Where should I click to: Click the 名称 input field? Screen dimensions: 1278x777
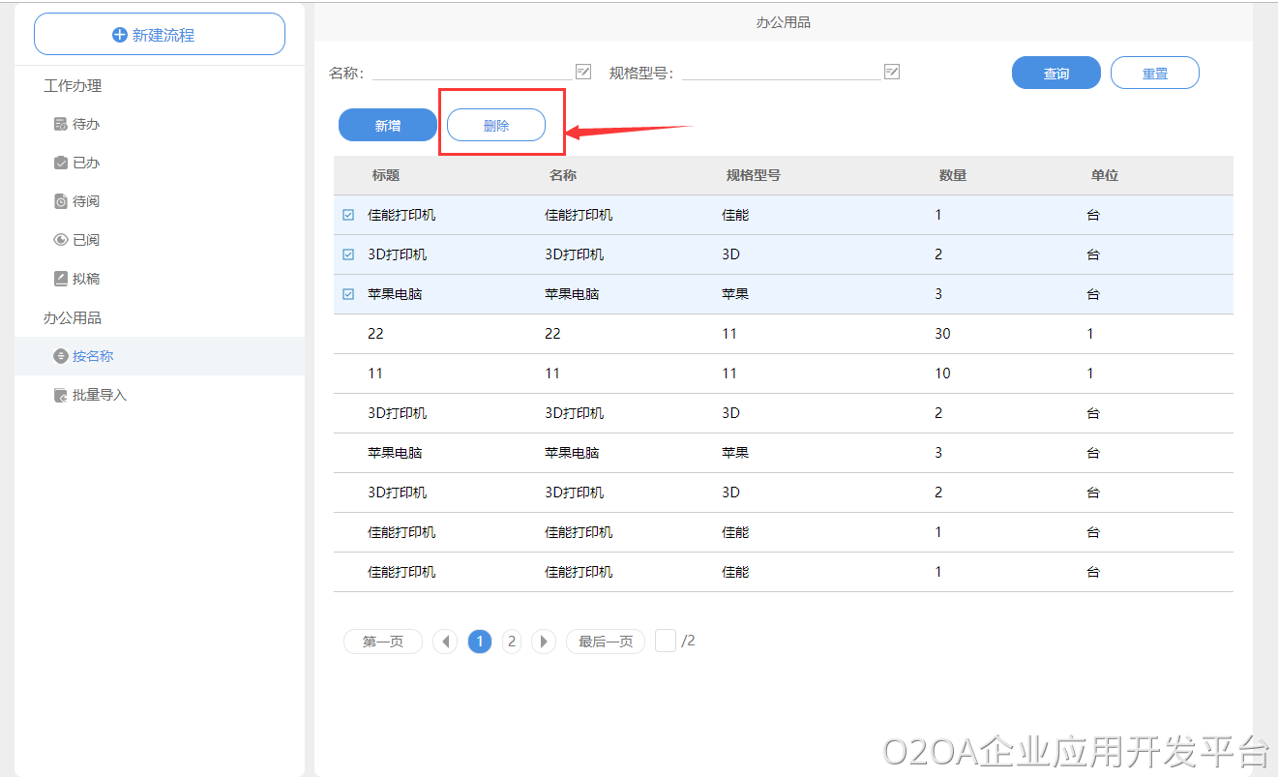472,72
